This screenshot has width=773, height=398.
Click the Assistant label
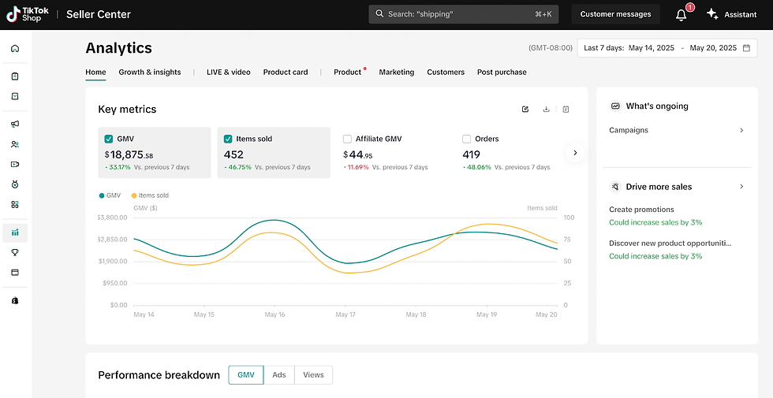pyautogui.click(x=741, y=15)
